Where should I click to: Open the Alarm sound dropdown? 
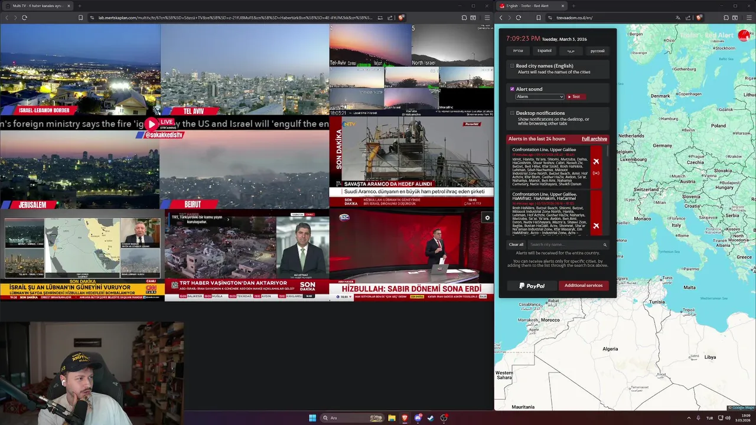click(540, 97)
